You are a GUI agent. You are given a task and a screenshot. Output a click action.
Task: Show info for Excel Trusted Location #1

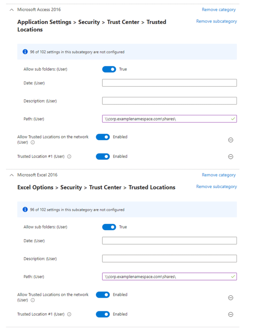[x=69, y=314]
